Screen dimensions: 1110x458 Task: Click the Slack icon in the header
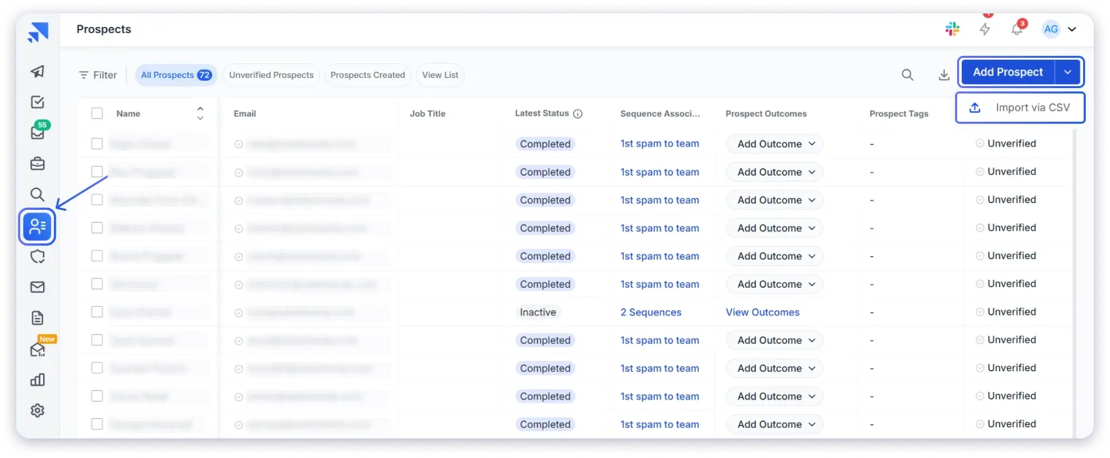pyautogui.click(x=952, y=29)
